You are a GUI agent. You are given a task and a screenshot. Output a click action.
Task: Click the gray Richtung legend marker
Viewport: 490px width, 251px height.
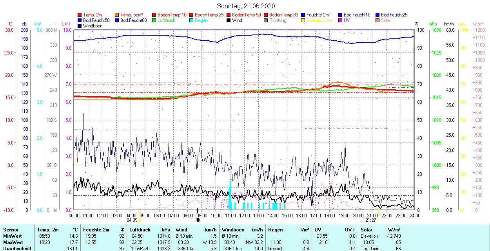point(266,20)
